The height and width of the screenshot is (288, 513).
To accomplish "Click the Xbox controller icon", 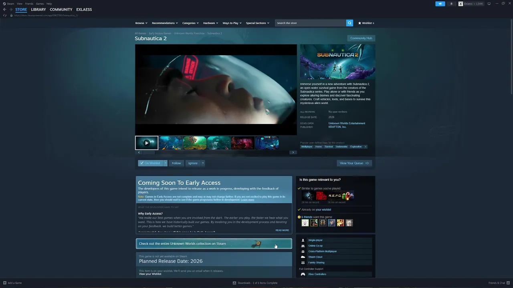I will (303, 274).
